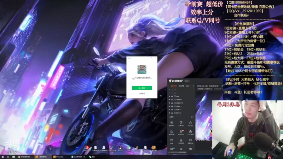Open the orange desktop shortcut at far right
The image size is (283, 159).
[x=154, y=148]
